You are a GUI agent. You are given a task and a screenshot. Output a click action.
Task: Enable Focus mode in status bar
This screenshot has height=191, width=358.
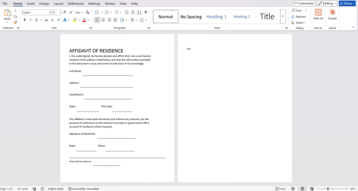pos(281,189)
